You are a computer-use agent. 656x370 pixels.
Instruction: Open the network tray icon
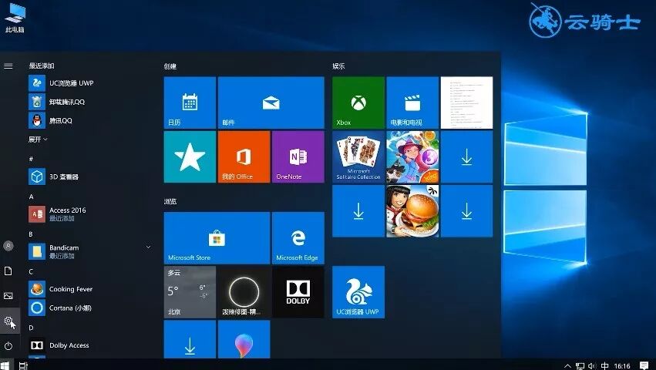pyautogui.click(x=580, y=366)
